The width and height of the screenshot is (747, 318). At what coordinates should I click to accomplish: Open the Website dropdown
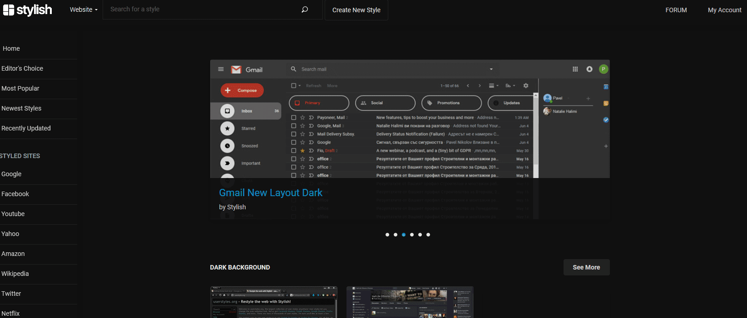84,10
